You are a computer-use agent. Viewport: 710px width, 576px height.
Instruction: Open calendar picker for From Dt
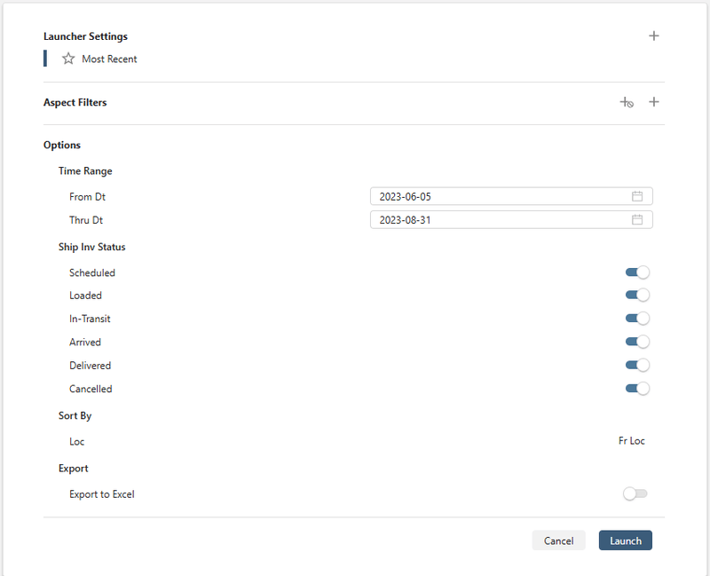click(x=637, y=195)
